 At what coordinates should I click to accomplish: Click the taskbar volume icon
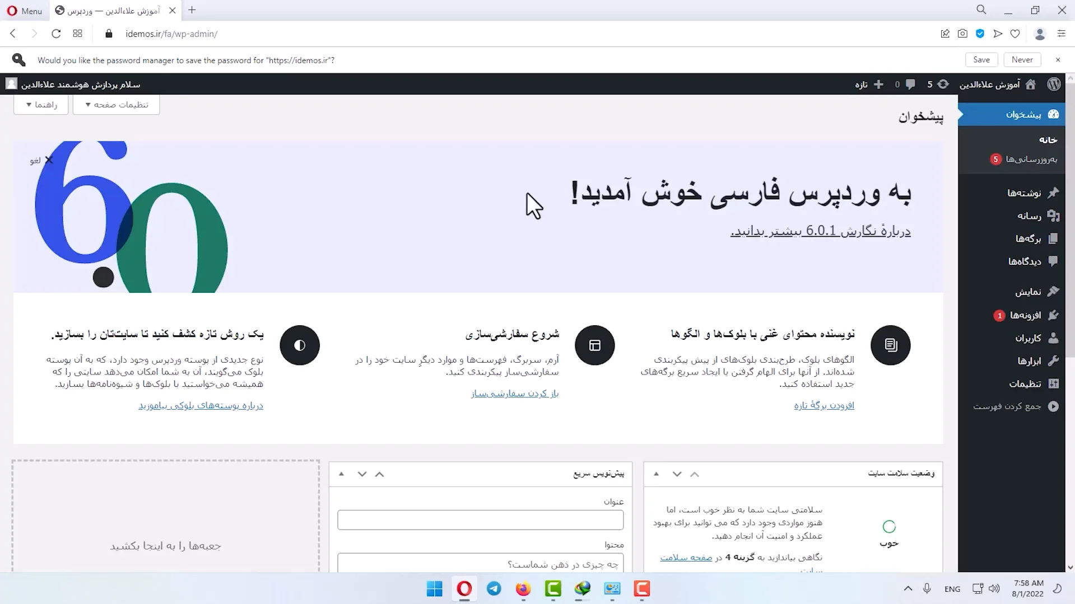tap(994, 589)
